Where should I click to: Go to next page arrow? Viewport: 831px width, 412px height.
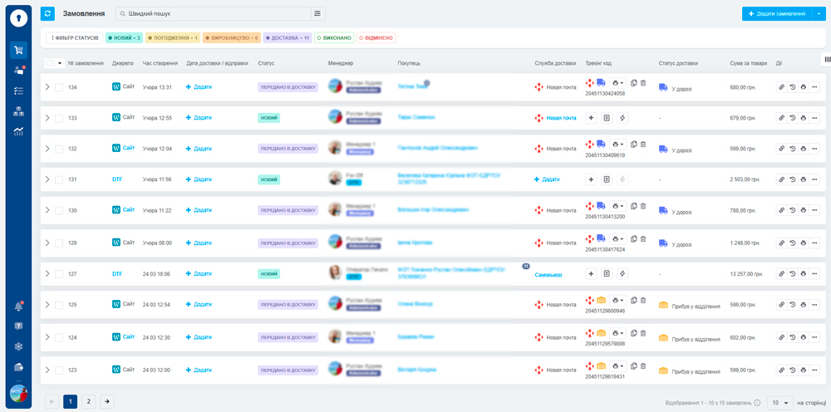107,401
